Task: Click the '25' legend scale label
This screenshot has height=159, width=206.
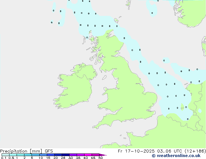Action: pyautogui.click(x=63, y=158)
